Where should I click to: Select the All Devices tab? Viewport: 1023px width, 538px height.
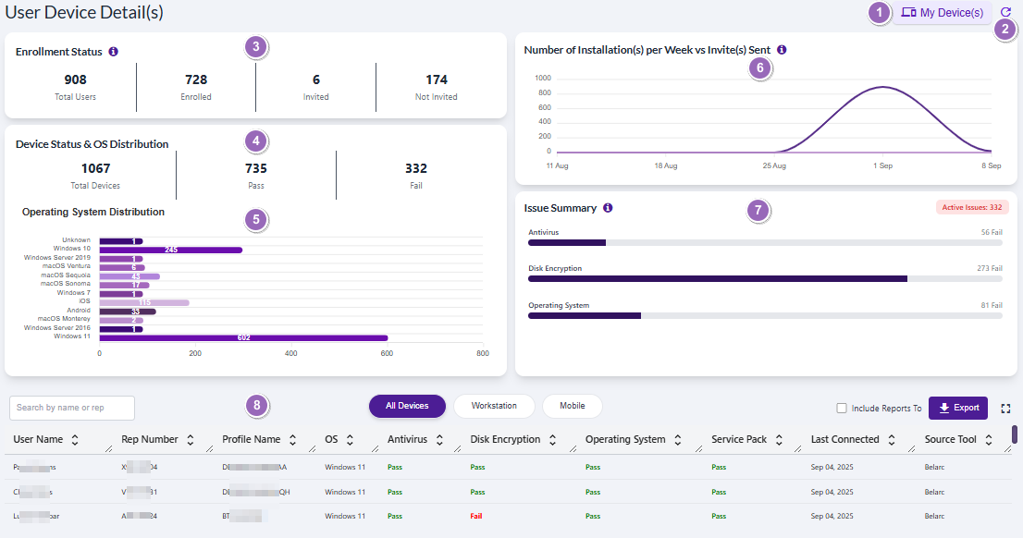[407, 406]
